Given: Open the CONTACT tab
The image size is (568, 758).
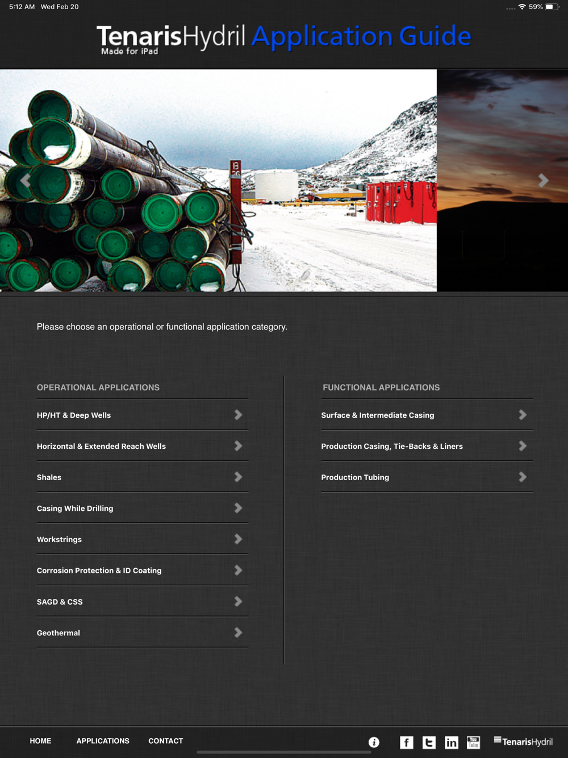Looking at the screenshot, I should [166, 741].
